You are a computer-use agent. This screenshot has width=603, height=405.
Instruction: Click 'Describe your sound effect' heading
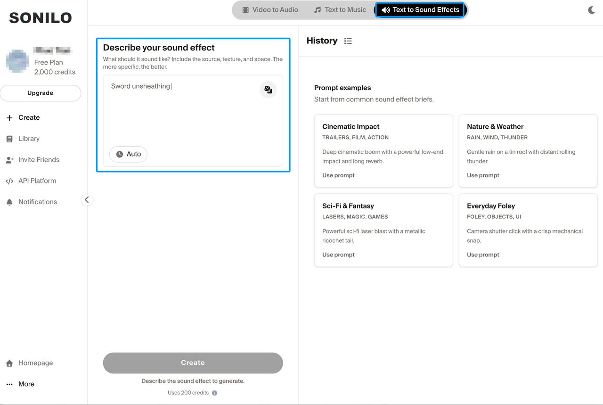pos(159,48)
